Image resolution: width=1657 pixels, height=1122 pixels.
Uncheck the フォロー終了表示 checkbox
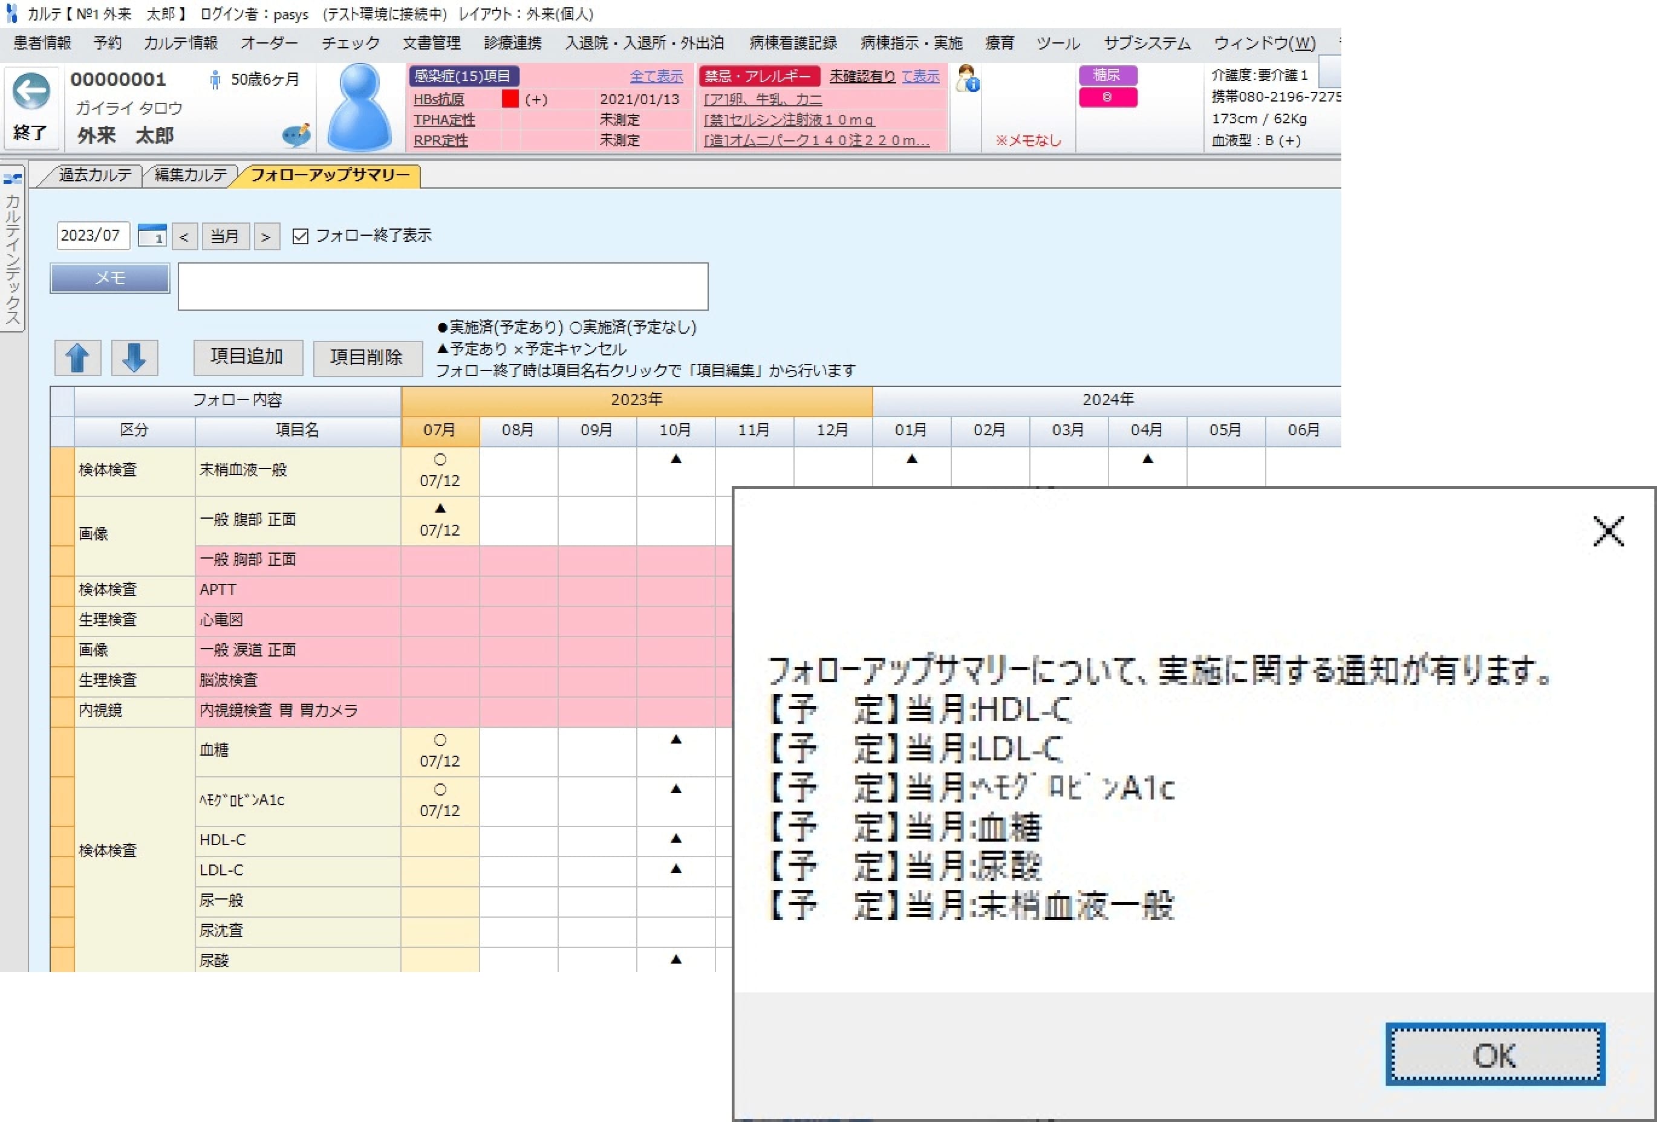point(299,235)
